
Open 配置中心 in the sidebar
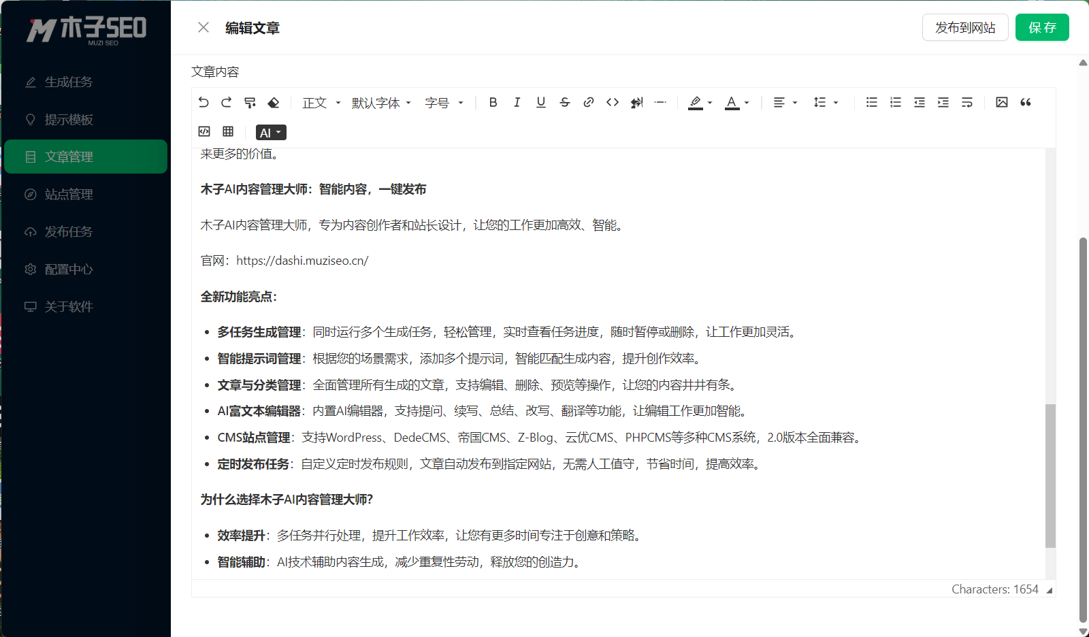pyautogui.click(x=86, y=269)
